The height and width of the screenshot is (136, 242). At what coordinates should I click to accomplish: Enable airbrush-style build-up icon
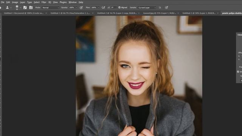103,8
